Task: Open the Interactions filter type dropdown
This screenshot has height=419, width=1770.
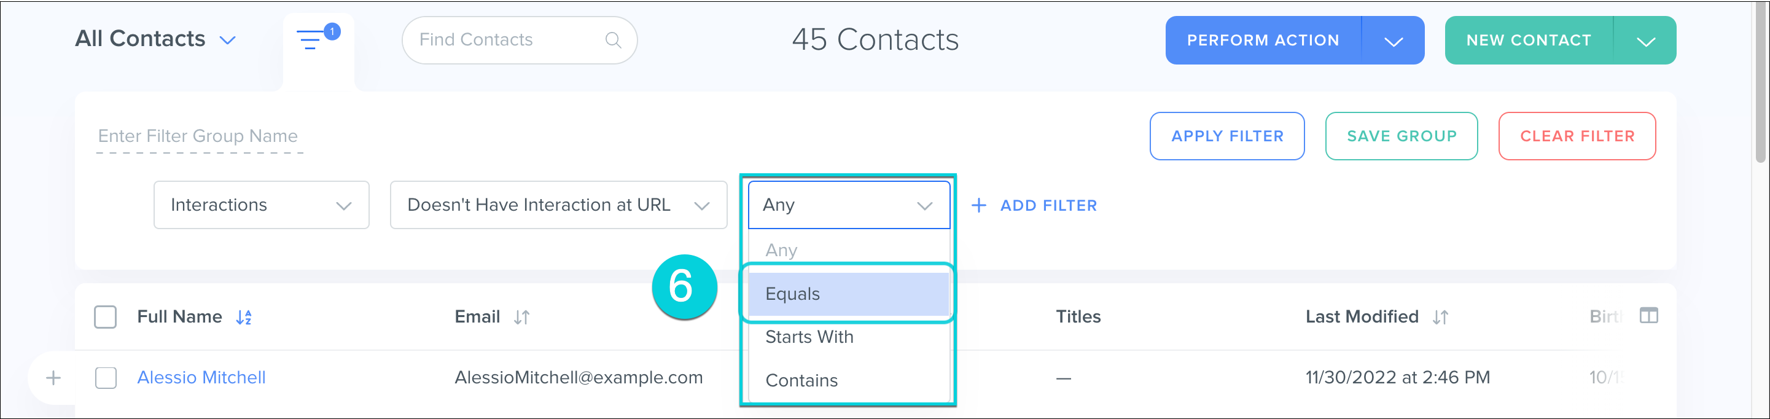Action: (x=261, y=205)
